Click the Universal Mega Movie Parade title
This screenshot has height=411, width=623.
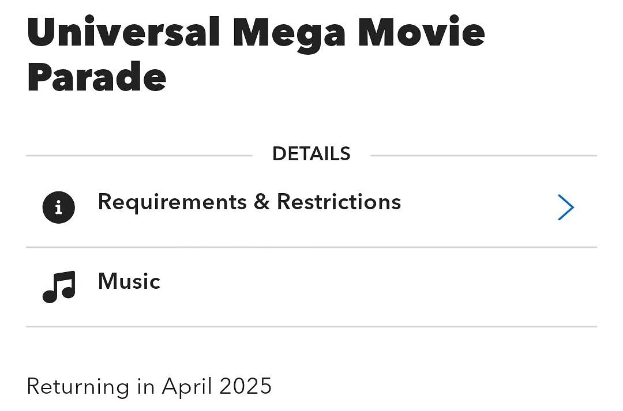256,54
